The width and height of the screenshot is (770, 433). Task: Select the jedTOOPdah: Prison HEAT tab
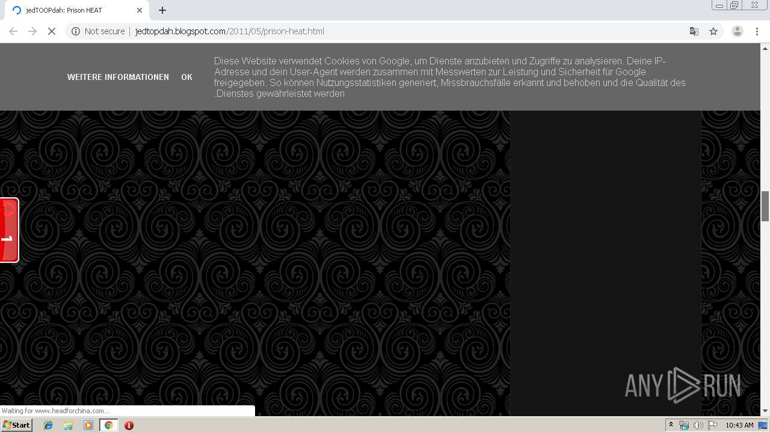click(x=77, y=10)
